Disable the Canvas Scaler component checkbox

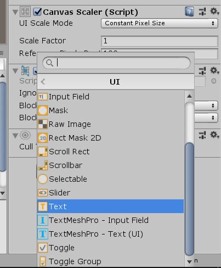37,12
